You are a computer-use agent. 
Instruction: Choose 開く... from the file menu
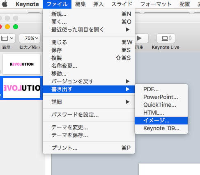[x=89, y=22]
